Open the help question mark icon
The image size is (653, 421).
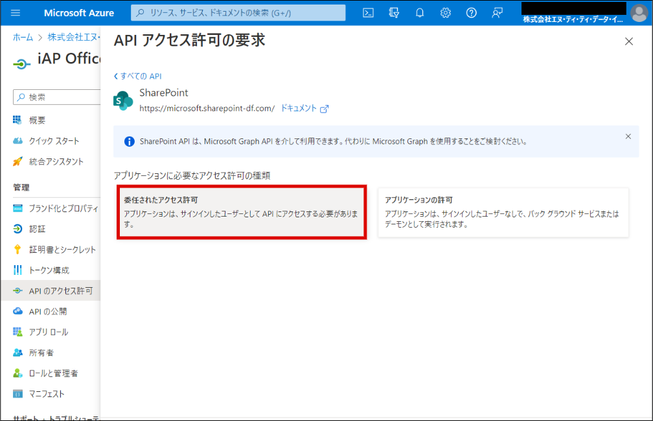coord(471,13)
